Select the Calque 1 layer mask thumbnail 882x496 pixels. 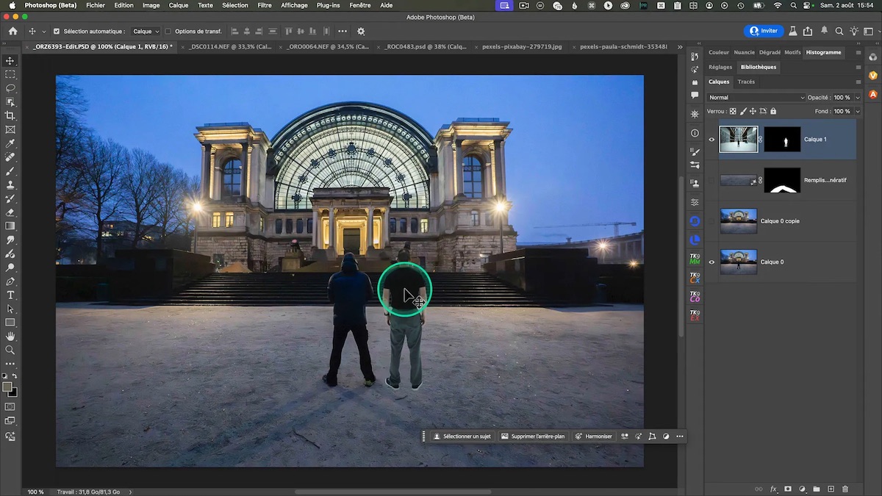pos(782,139)
